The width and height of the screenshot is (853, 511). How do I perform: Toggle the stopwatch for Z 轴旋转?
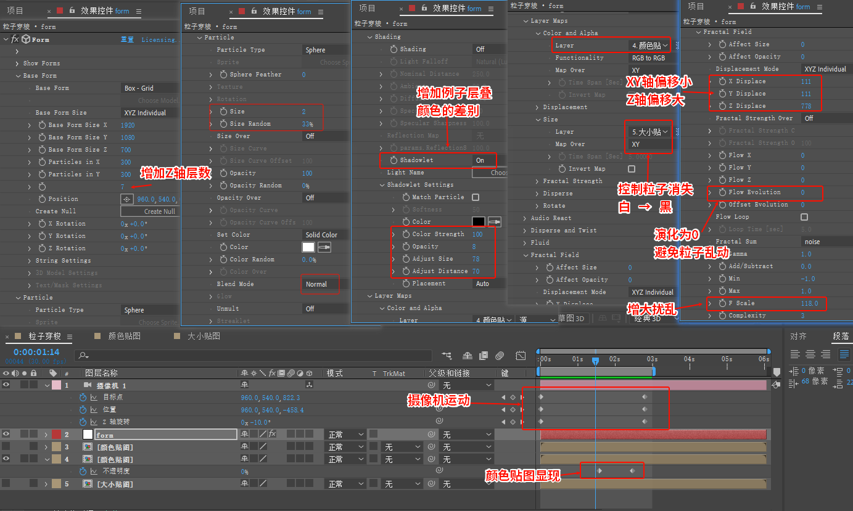83,422
